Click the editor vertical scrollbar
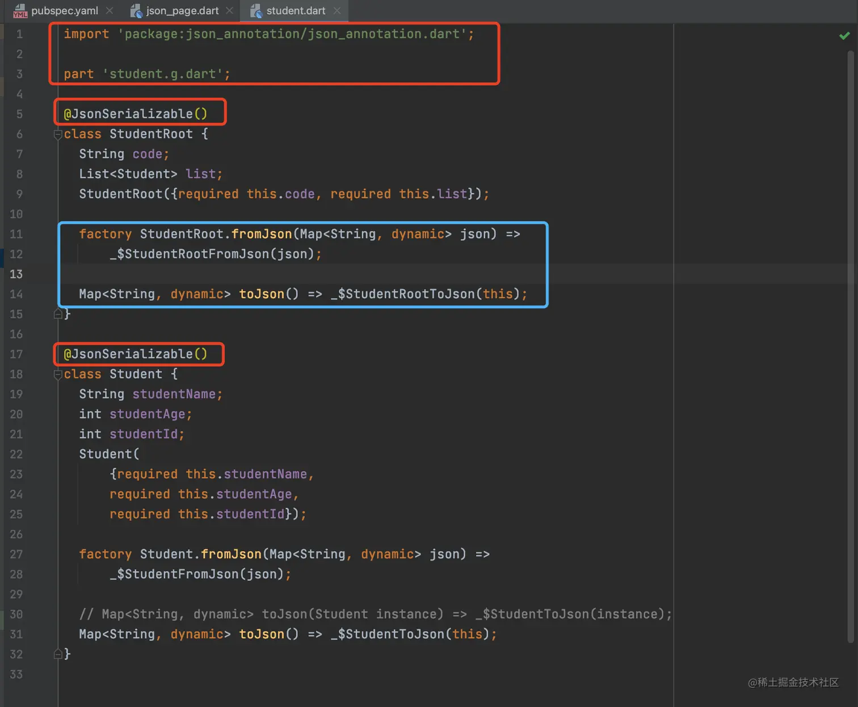The height and width of the screenshot is (707, 858). 851,346
